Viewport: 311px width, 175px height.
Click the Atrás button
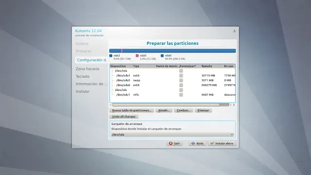pos(197,143)
